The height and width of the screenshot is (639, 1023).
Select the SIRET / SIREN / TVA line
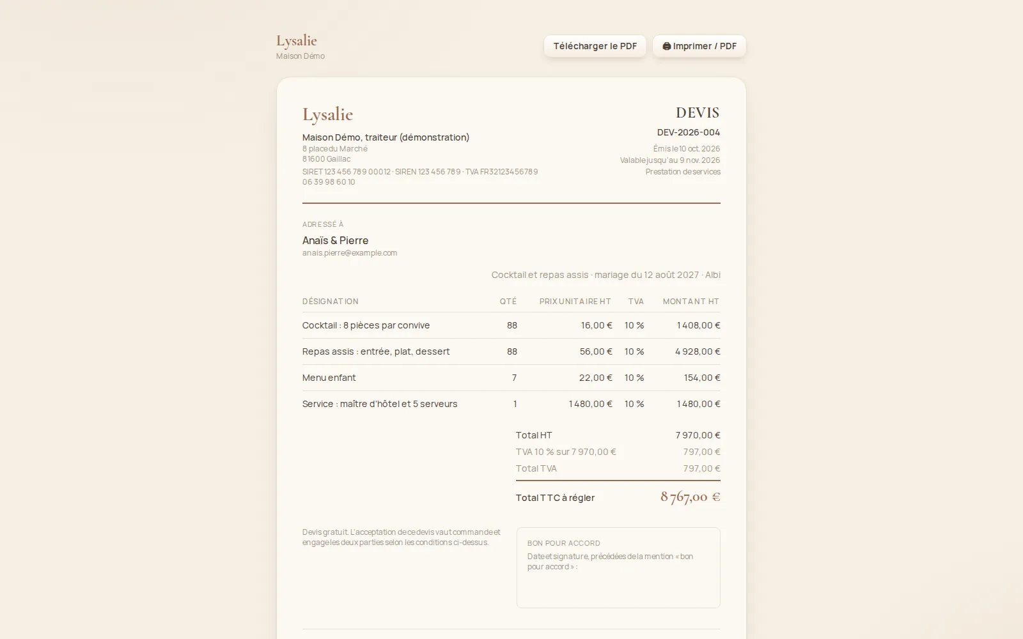(420, 172)
